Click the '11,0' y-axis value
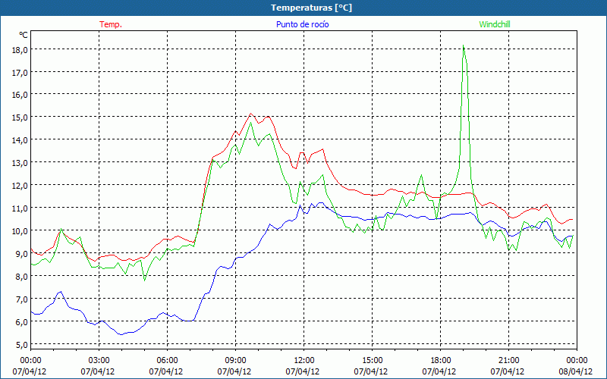 (x=20, y=208)
